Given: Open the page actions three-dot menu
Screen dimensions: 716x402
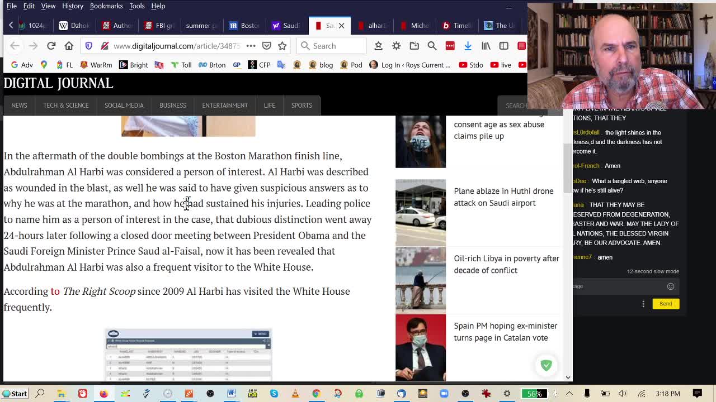Looking at the screenshot, I should click(251, 46).
